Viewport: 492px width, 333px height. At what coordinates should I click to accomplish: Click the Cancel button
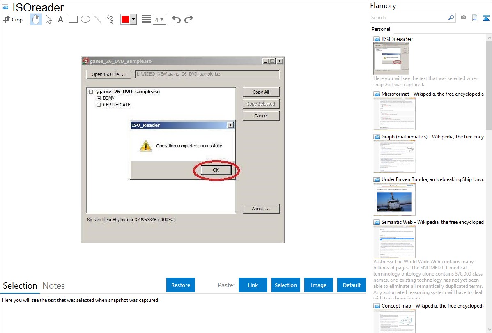261,116
